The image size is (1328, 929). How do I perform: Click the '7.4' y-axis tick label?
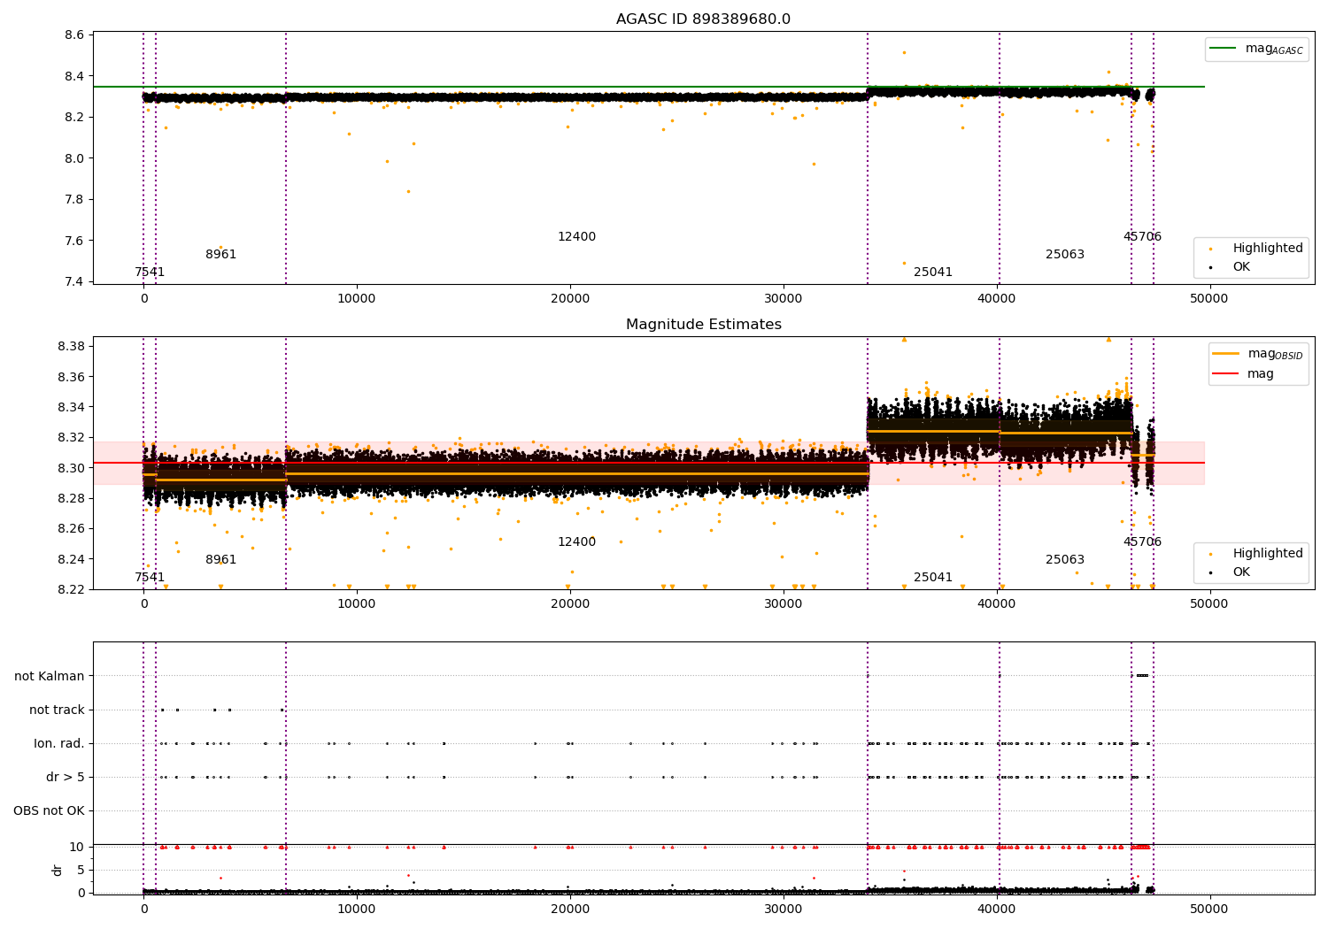coord(75,281)
